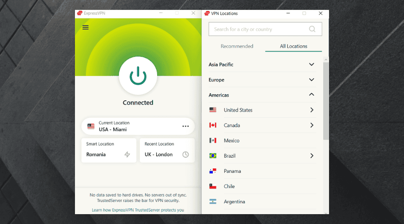Click the USA flag in Current Location
The image size is (404, 224).
pyautogui.click(x=91, y=126)
